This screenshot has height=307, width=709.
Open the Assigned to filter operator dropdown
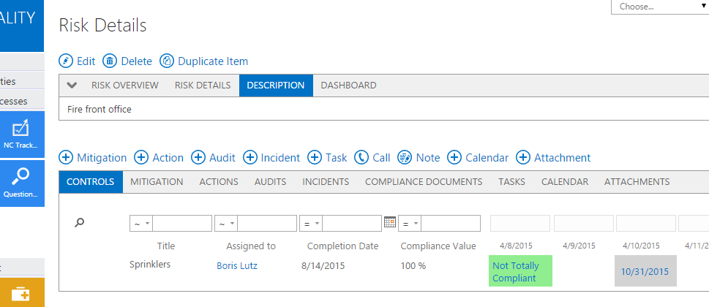point(226,224)
